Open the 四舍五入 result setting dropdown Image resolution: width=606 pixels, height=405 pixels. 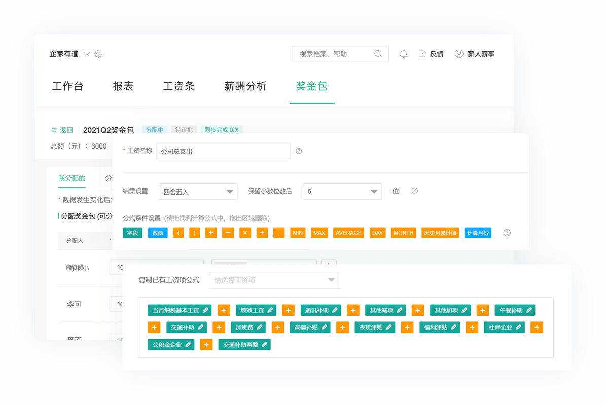(x=198, y=192)
